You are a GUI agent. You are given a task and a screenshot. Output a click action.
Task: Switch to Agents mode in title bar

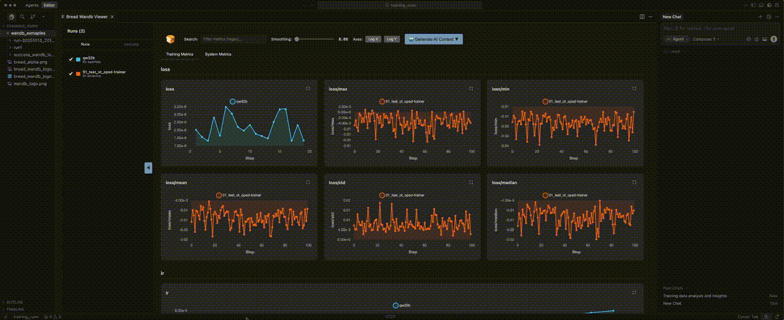click(x=31, y=5)
